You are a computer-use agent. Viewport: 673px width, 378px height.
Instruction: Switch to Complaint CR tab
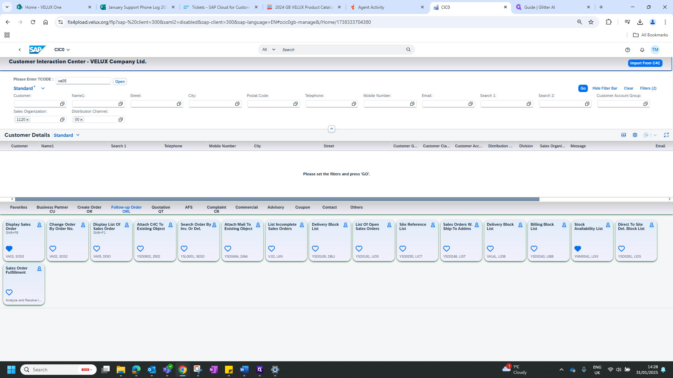point(217,209)
